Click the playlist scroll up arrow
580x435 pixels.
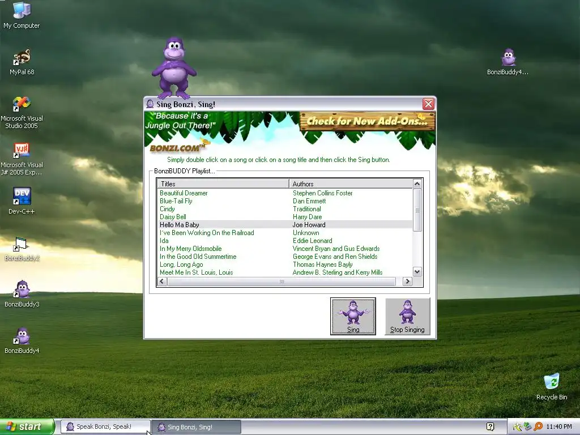[x=417, y=184]
